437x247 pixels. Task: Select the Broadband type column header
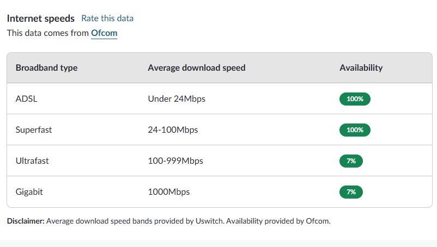pyautogui.click(x=46, y=68)
